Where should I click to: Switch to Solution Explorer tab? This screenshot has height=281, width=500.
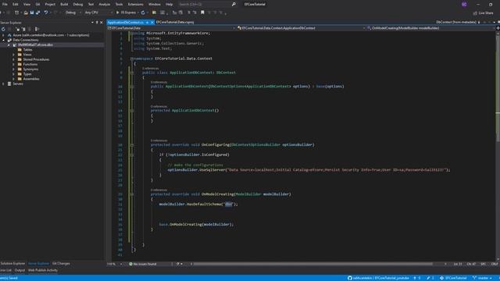12,264
